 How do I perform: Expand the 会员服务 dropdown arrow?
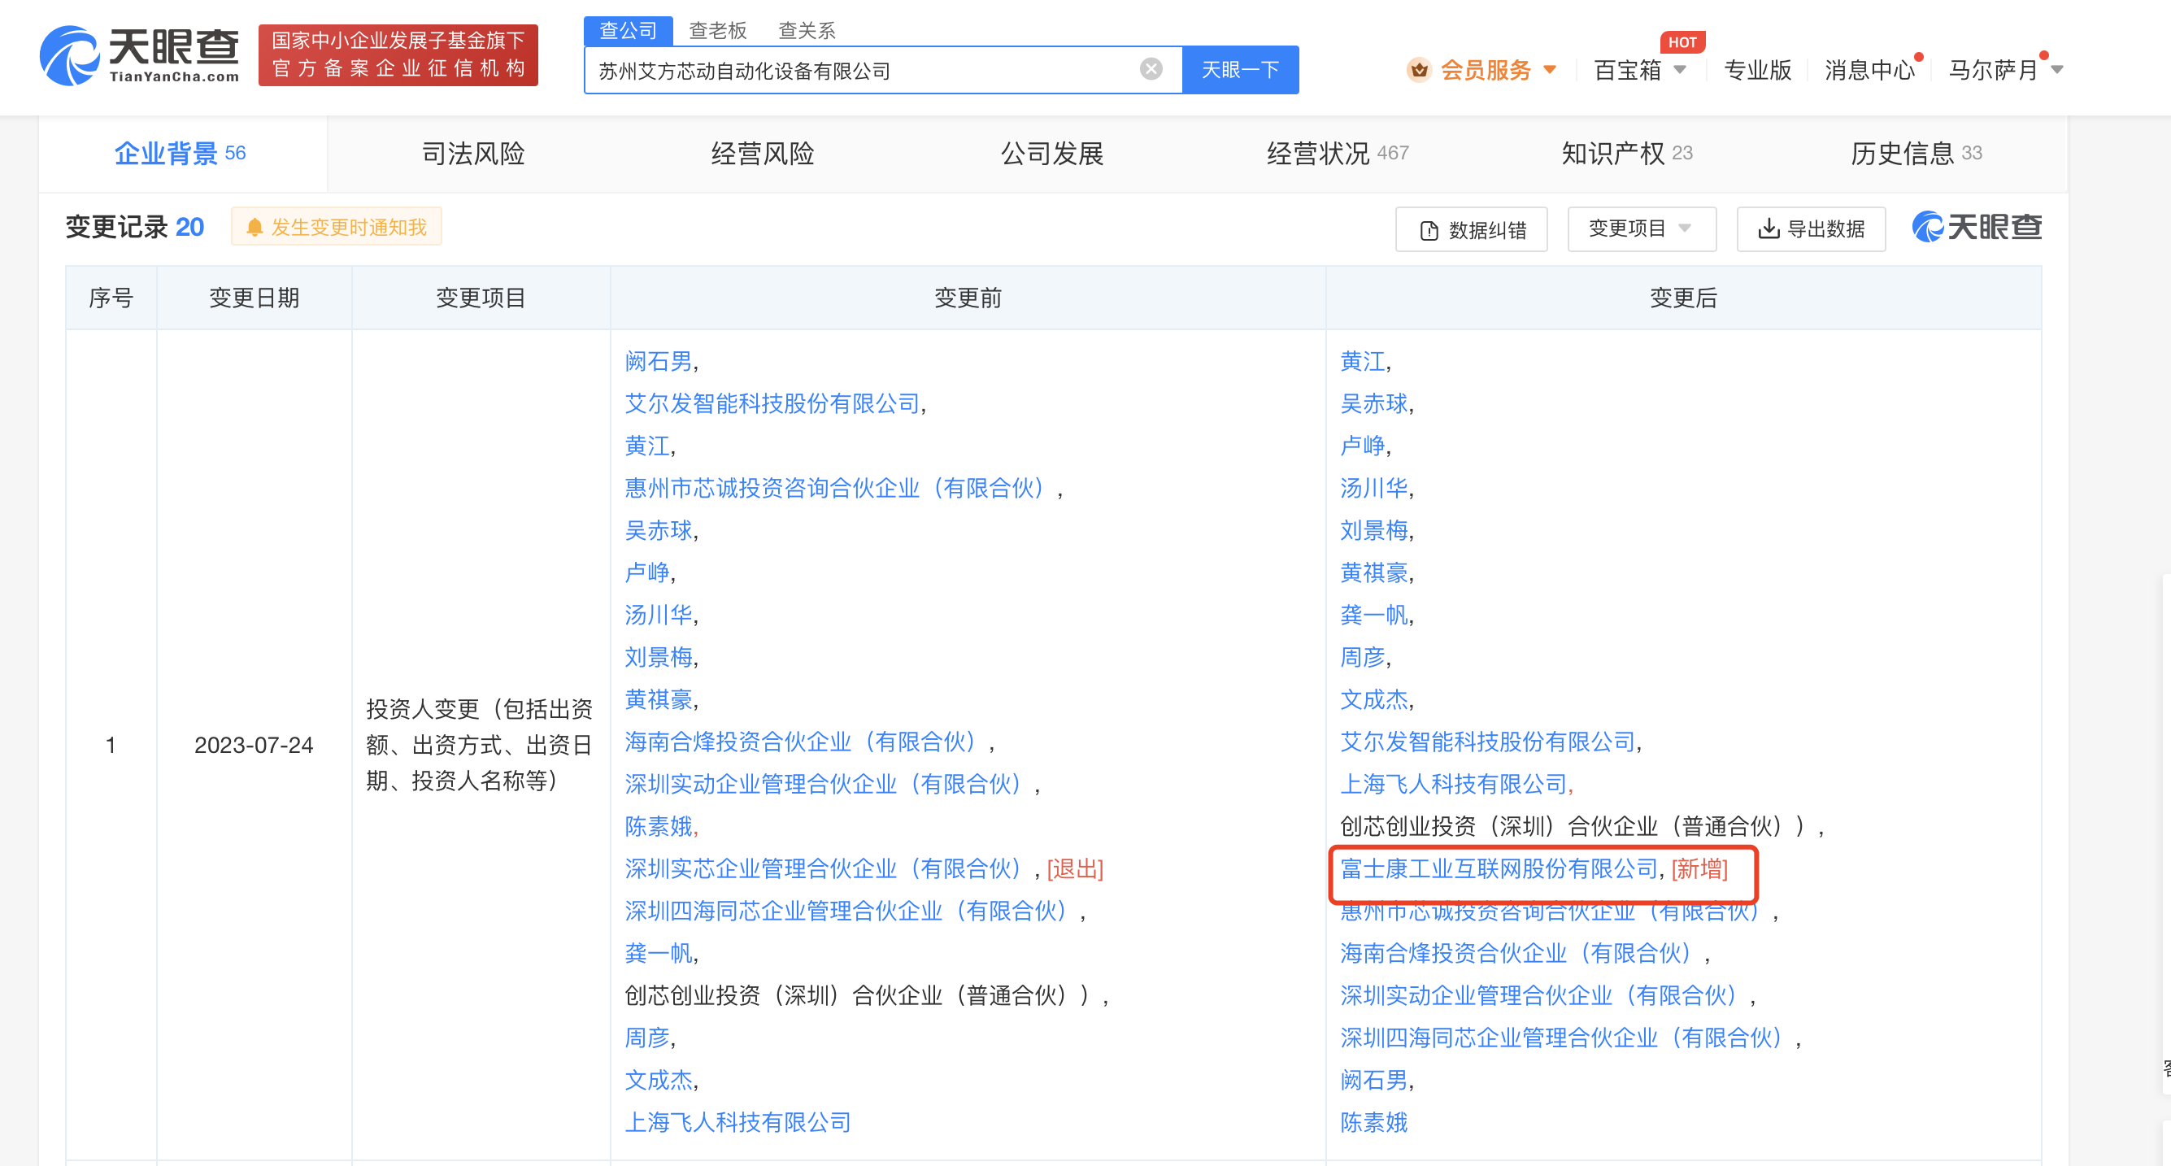[1550, 70]
